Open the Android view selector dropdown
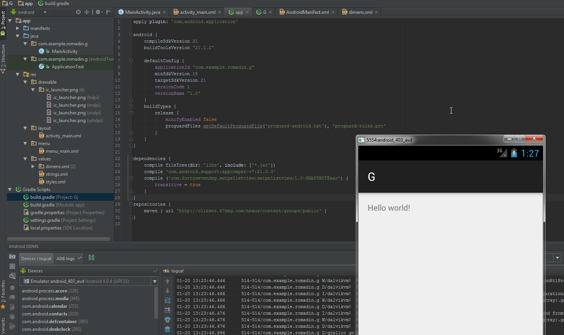564x335 pixels. (45, 12)
